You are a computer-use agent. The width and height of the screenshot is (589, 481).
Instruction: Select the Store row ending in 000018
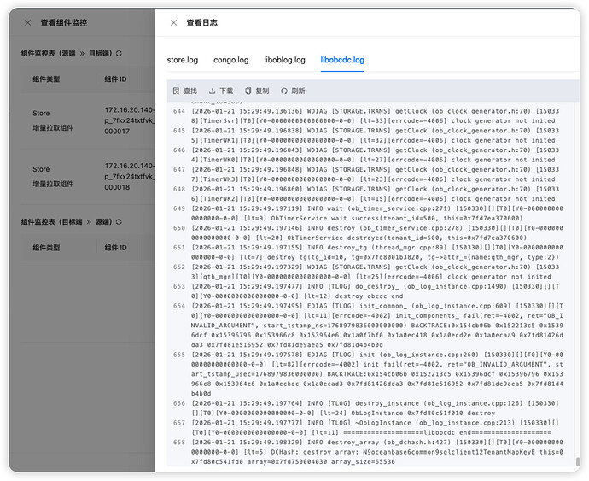pos(85,176)
